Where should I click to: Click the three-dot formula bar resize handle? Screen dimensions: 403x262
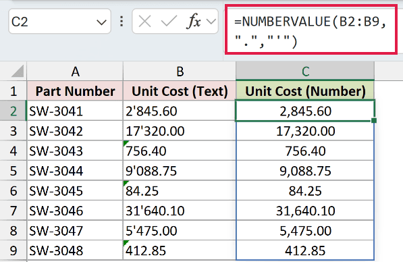(122, 22)
